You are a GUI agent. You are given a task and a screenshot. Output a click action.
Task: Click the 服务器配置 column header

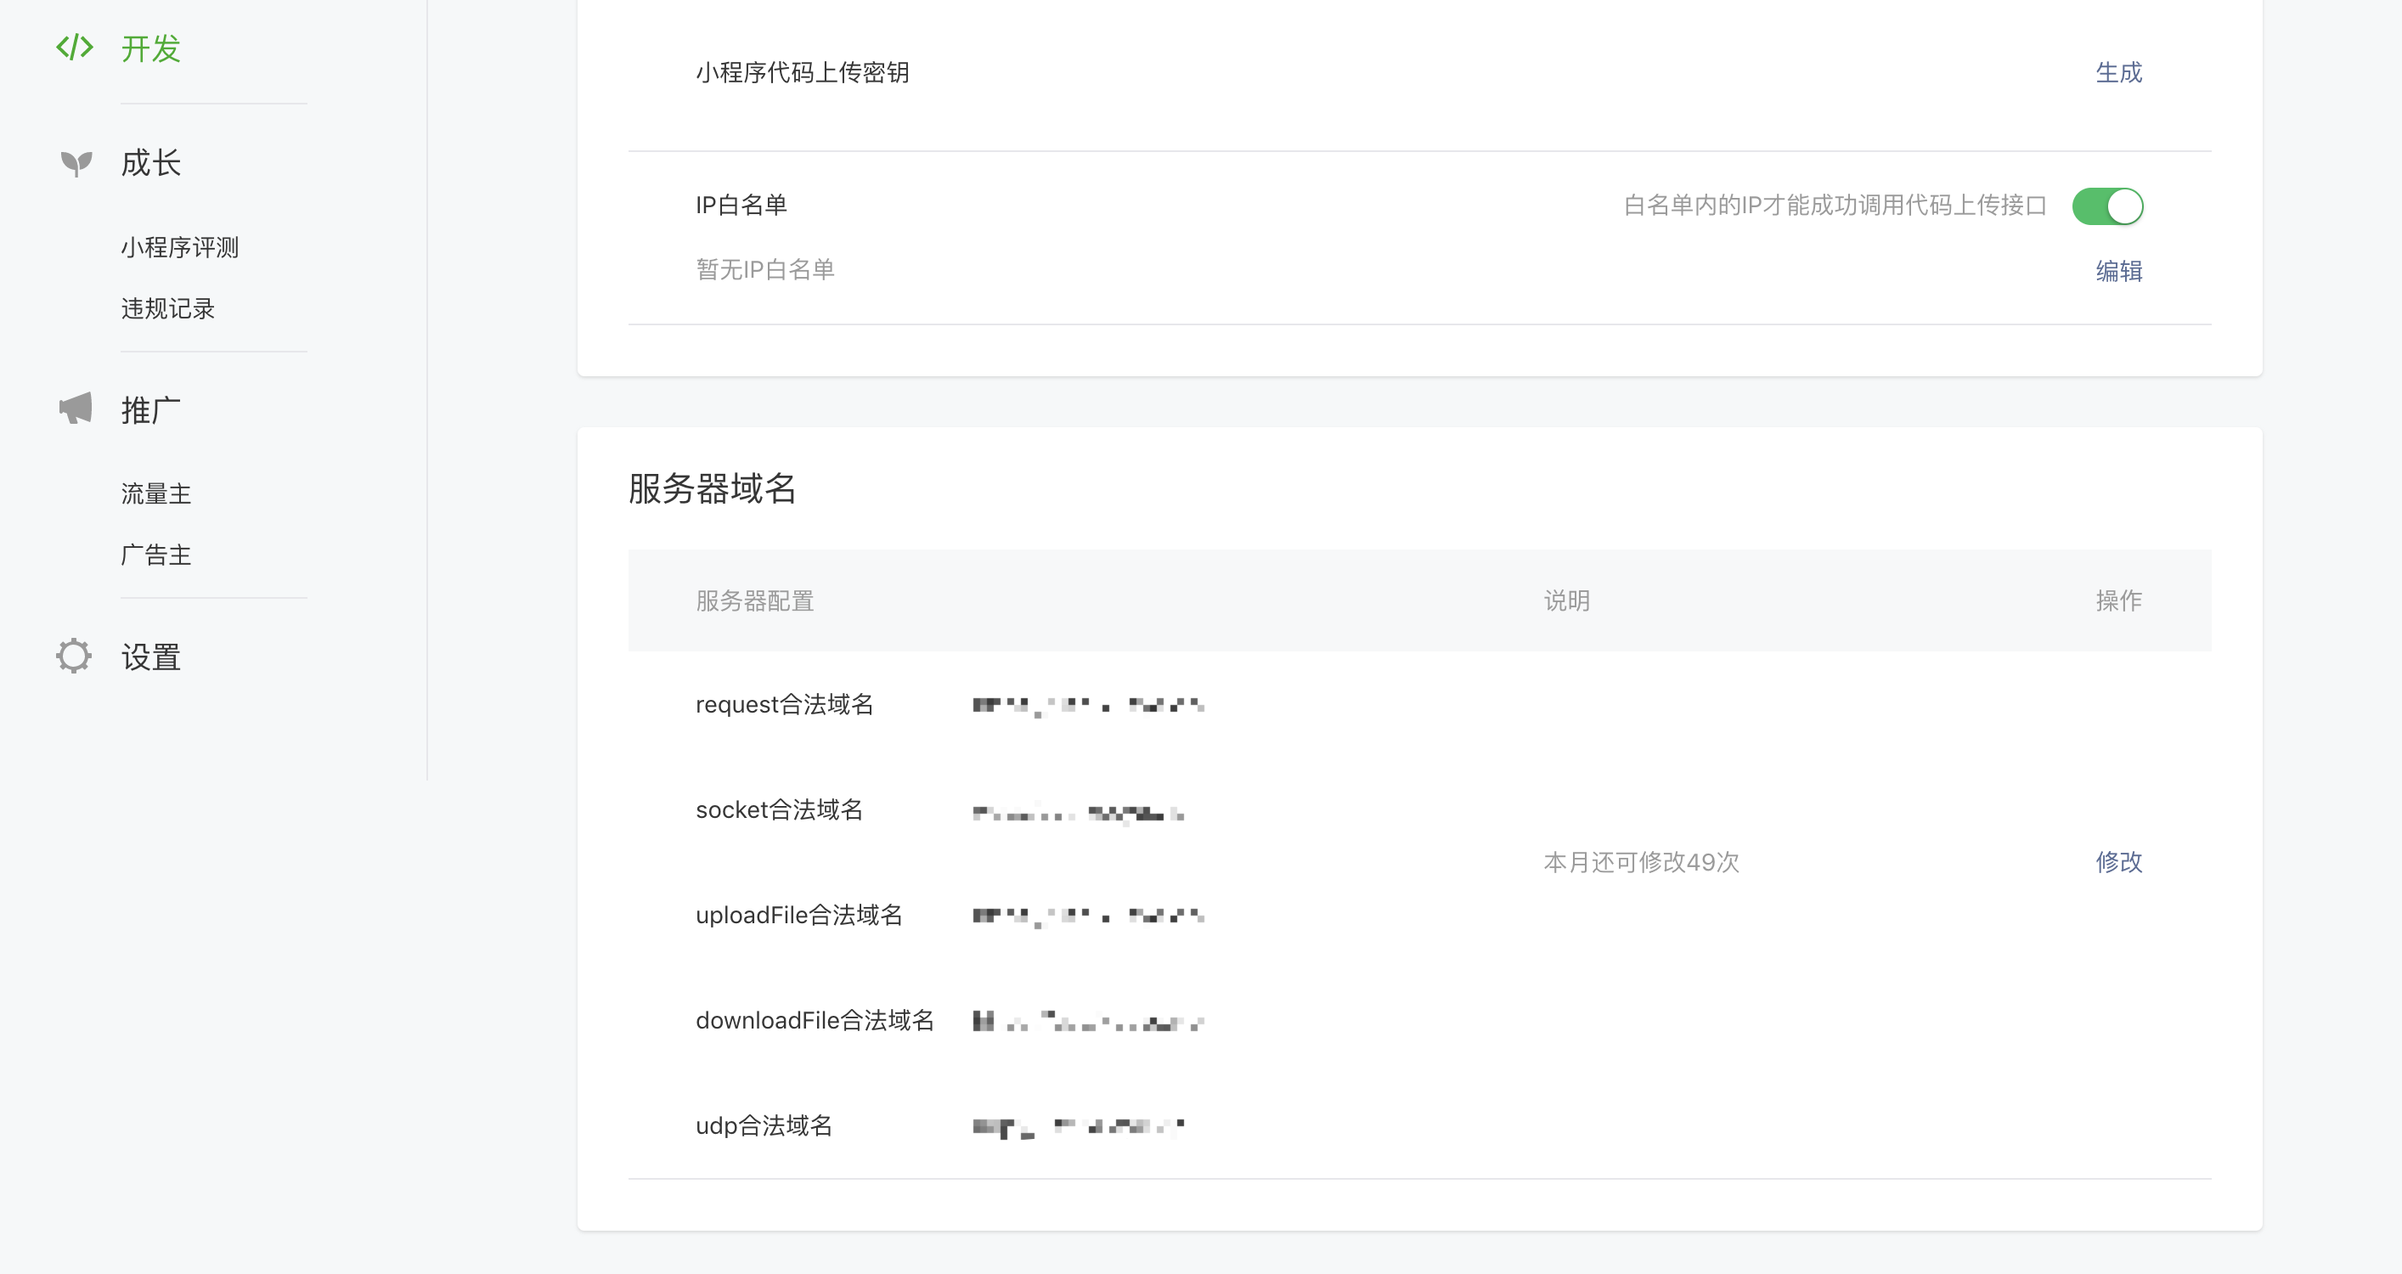[755, 600]
